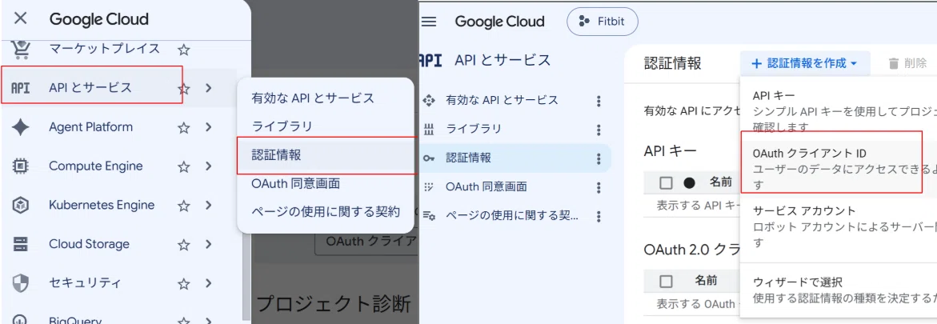Expand Compute Engine submenu chevron
The width and height of the screenshot is (937, 324).
coord(208,166)
